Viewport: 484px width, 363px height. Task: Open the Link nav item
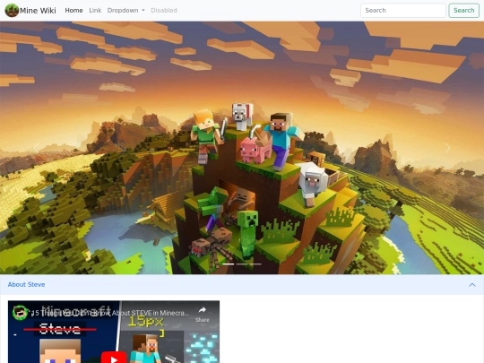tap(95, 11)
